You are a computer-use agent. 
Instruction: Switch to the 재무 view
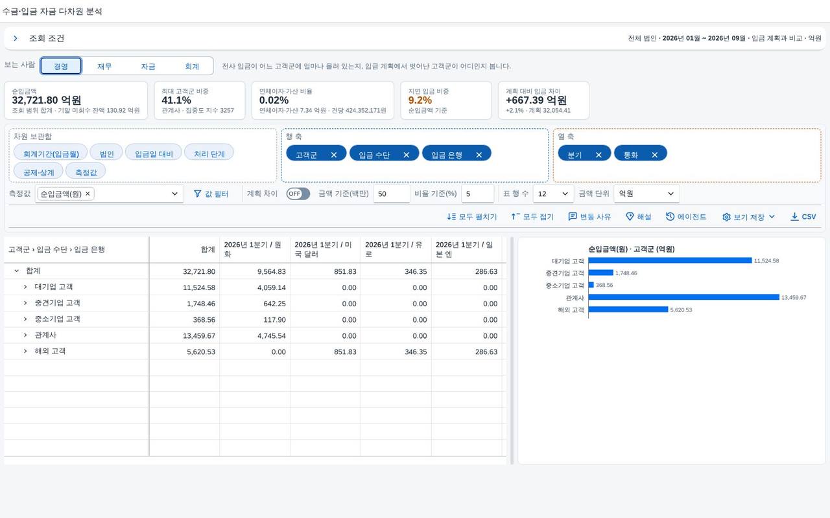click(104, 66)
